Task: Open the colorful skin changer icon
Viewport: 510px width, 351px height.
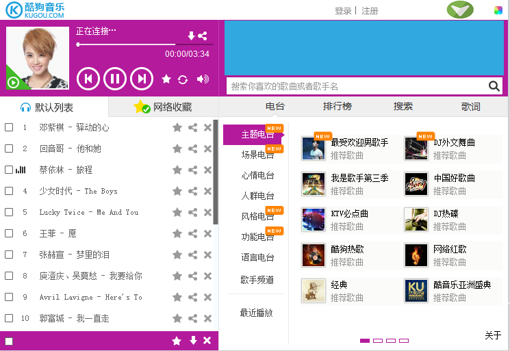Action: pos(498,10)
